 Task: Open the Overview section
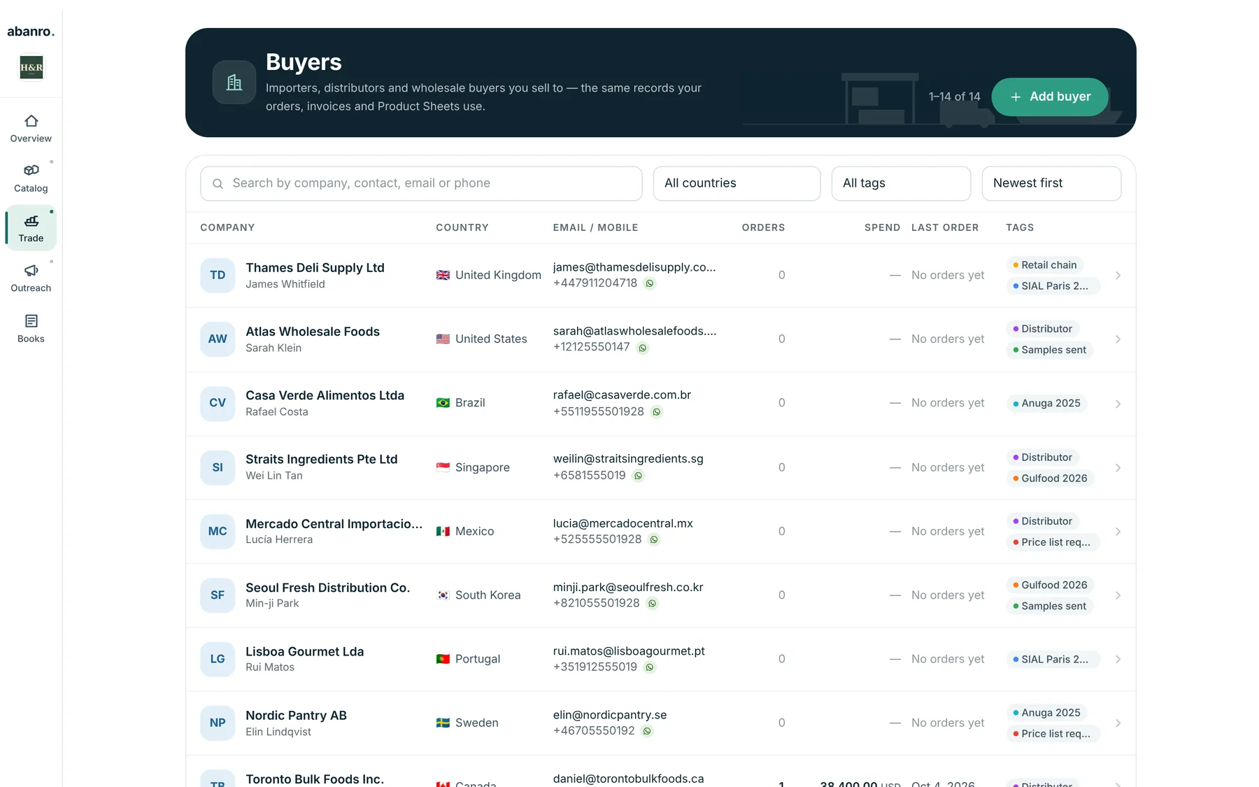(31, 129)
